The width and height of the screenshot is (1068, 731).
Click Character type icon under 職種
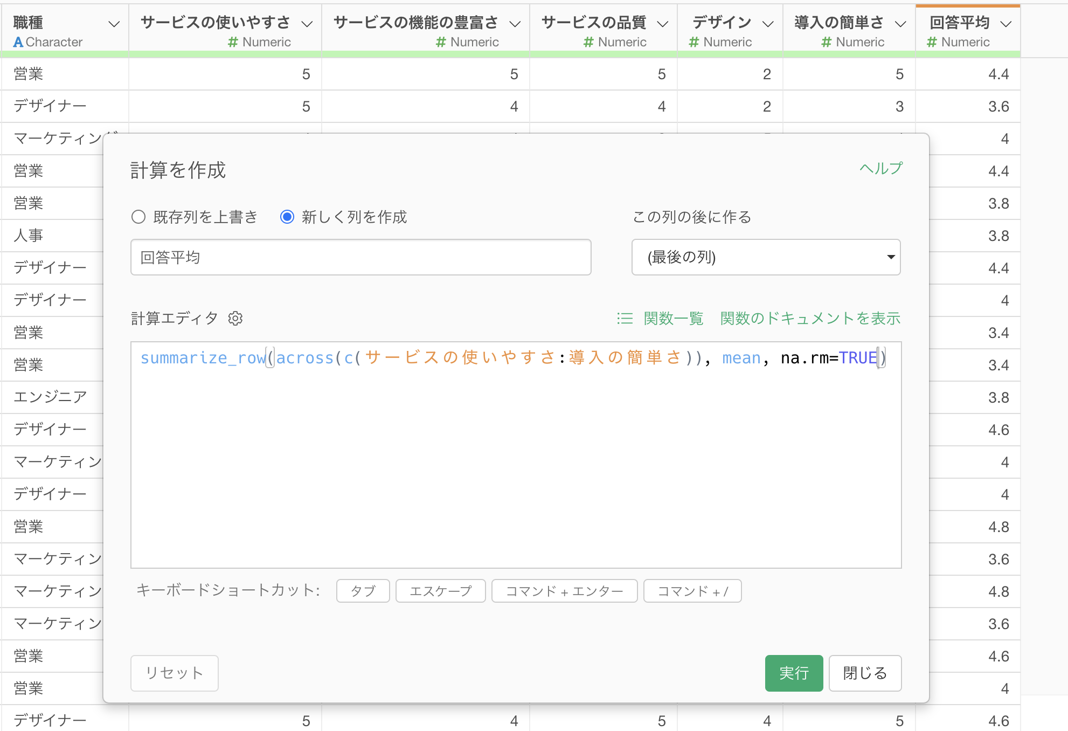point(18,42)
